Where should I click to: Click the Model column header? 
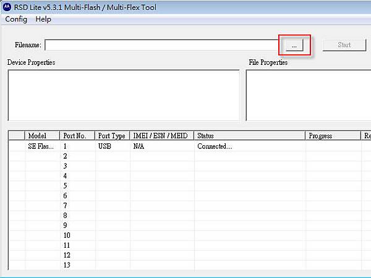pyautogui.click(x=42, y=136)
